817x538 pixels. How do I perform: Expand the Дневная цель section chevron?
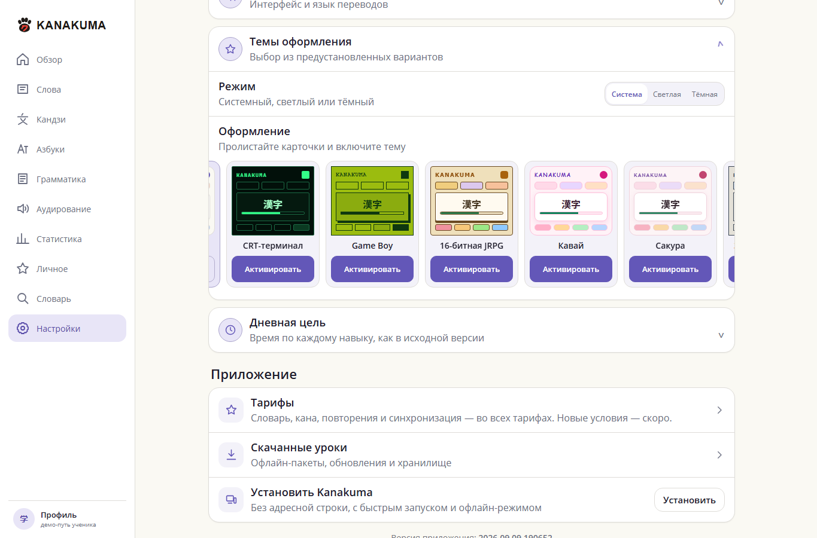[x=721, y=335]
